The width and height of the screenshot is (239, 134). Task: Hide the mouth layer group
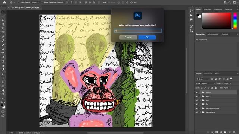197,92
